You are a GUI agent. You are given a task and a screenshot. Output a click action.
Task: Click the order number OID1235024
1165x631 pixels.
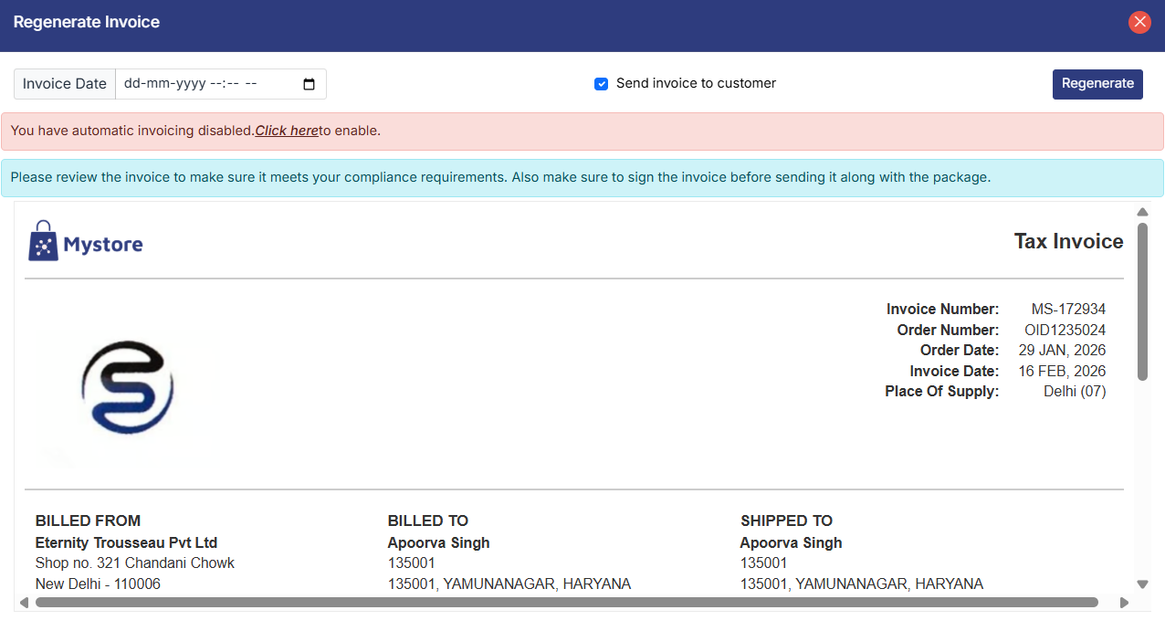(x=1065, y=330)
